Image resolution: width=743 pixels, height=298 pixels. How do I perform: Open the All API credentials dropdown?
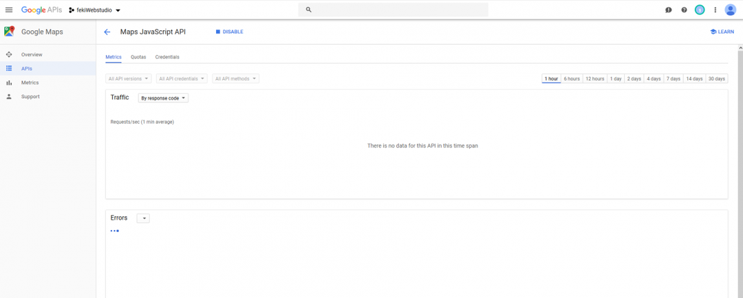[x=182, y=78]
